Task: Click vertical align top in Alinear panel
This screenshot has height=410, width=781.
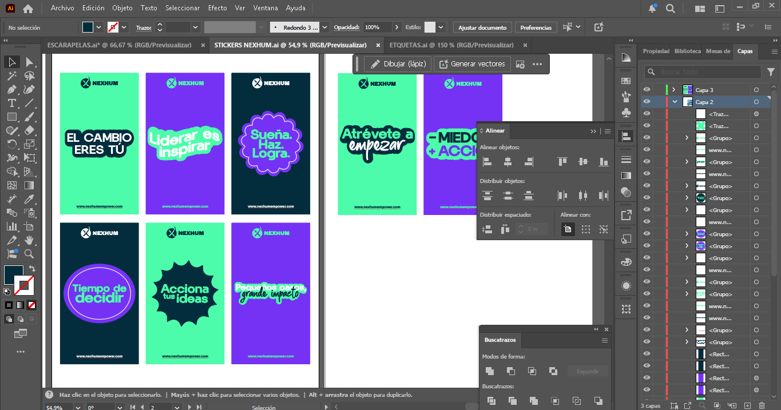Action: (562, 162)
